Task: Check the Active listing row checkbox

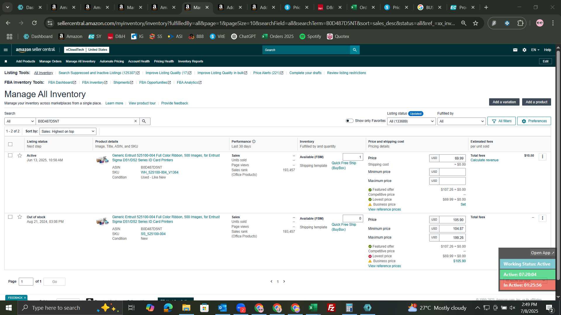Action: (10, 155)
